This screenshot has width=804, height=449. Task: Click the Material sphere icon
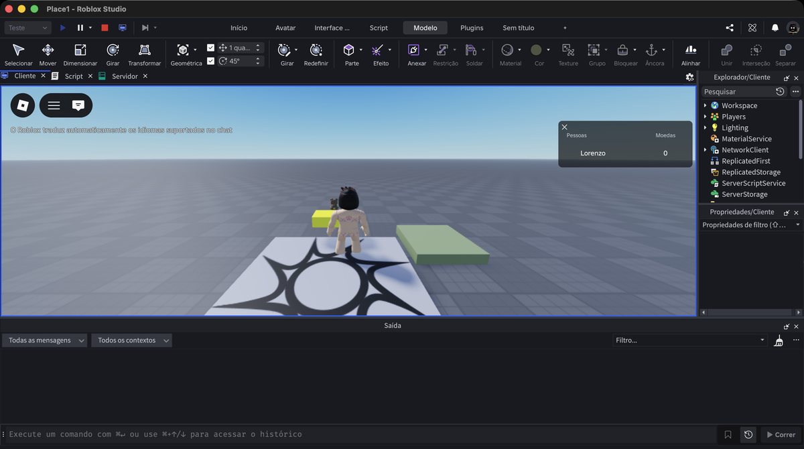point(507,50)
